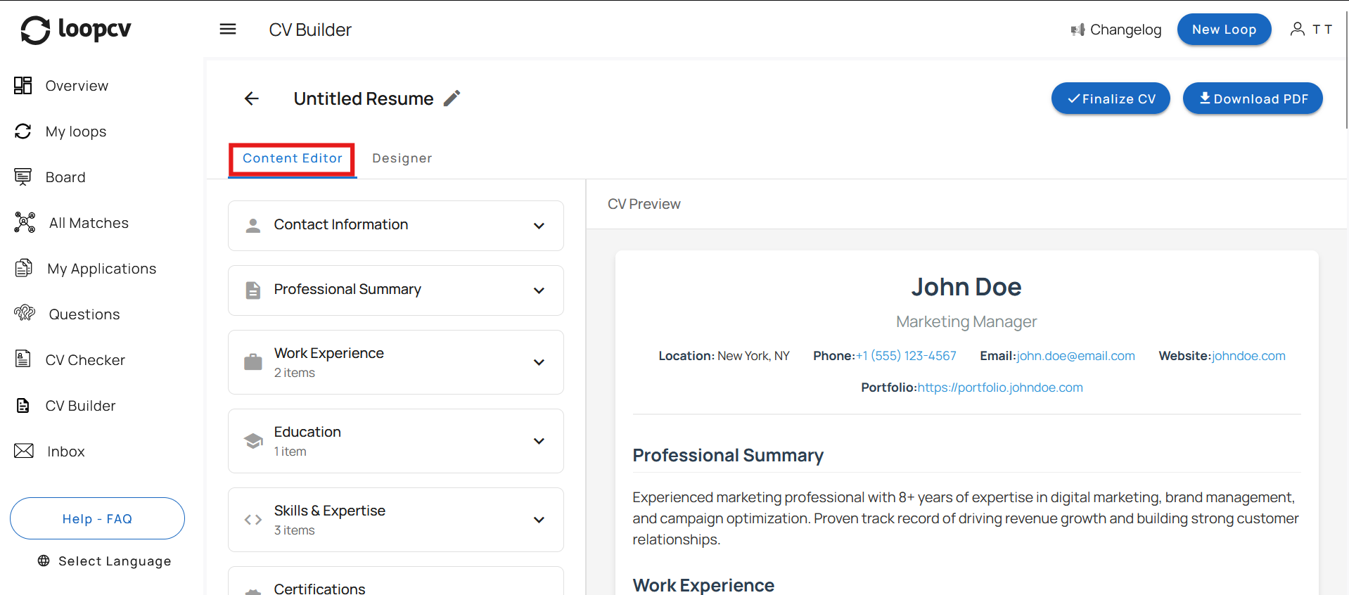Click the Download PDF button
Screen dimensions: 1349x595
coord(1252,98)
